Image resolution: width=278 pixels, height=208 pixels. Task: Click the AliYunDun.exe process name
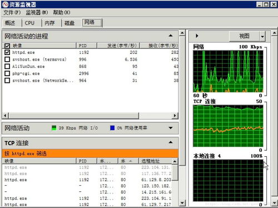pos(28,66)
